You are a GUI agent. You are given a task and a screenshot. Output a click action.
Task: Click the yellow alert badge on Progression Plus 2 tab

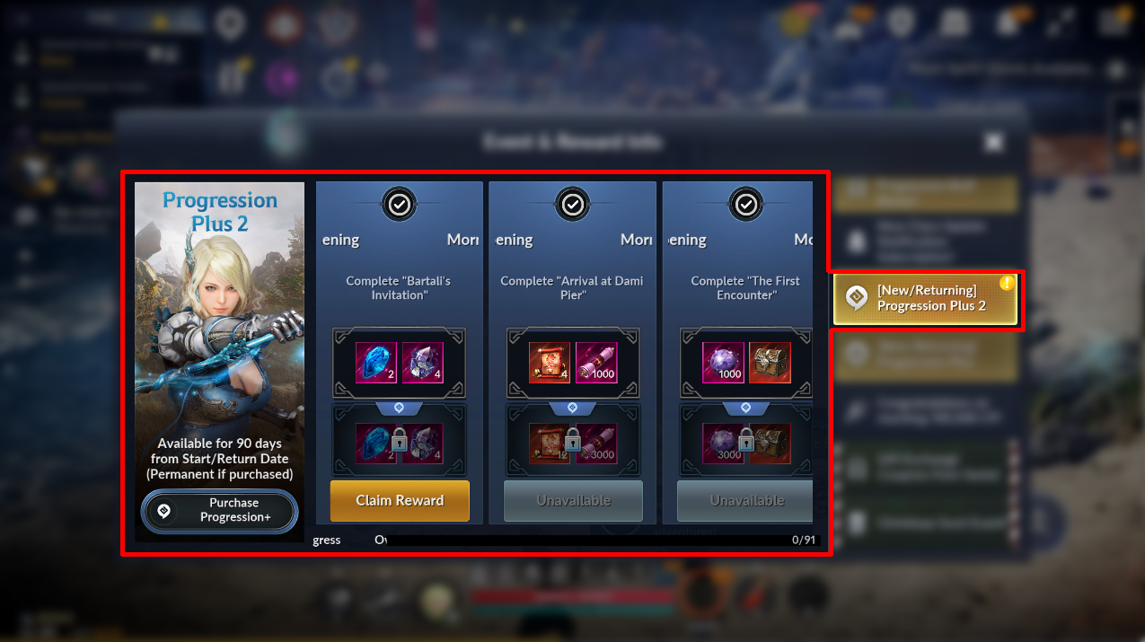coord(1007,282)
